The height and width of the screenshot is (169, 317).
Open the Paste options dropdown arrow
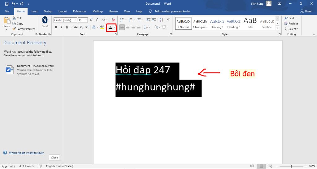(x=7, y=30)
